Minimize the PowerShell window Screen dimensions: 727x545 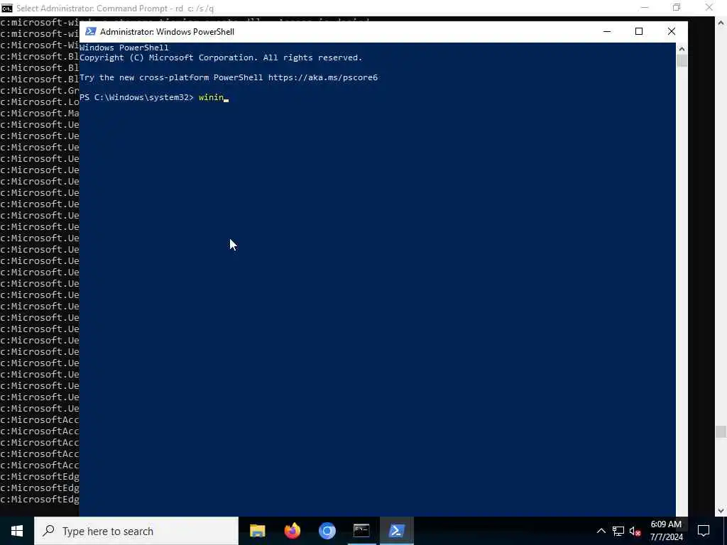[x=607, y=31]
